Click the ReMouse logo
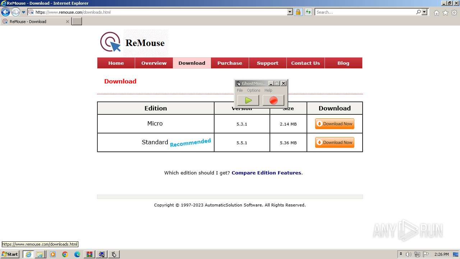Screen dimensions: 460x259 pos(134,43)
